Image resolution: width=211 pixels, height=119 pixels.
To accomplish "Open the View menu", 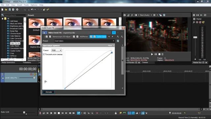I will tap(13, 5).
